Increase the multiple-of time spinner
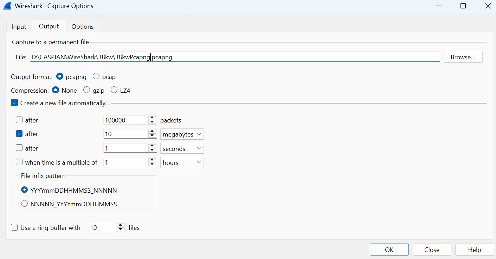 [152, 160]
